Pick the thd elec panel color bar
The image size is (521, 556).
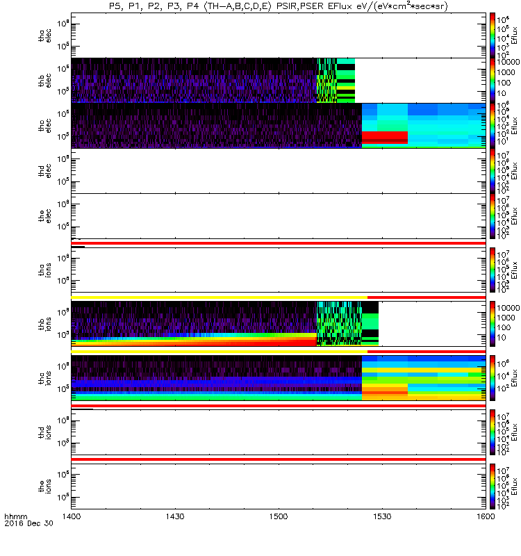[493, 171]
